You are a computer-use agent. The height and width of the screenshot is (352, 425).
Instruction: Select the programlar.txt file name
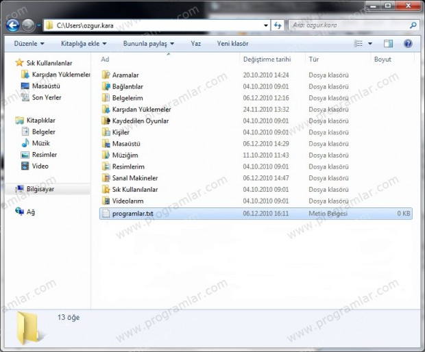pyautogui.click(x=133, y=214)
